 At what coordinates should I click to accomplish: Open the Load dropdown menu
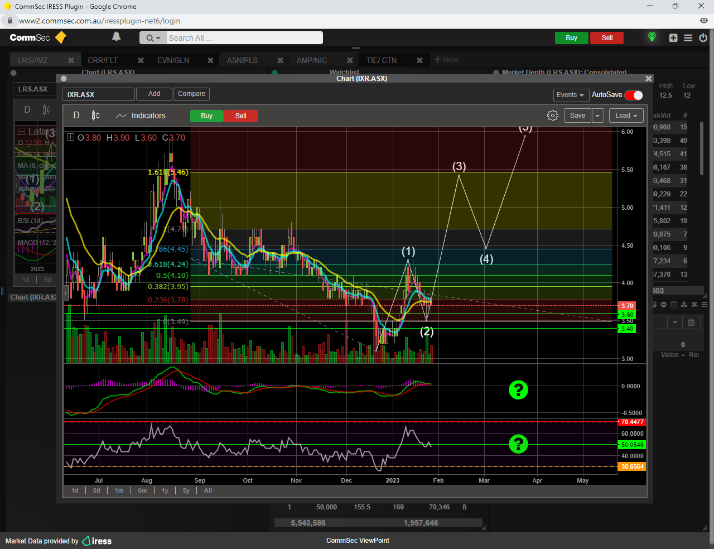pos(626,115)
